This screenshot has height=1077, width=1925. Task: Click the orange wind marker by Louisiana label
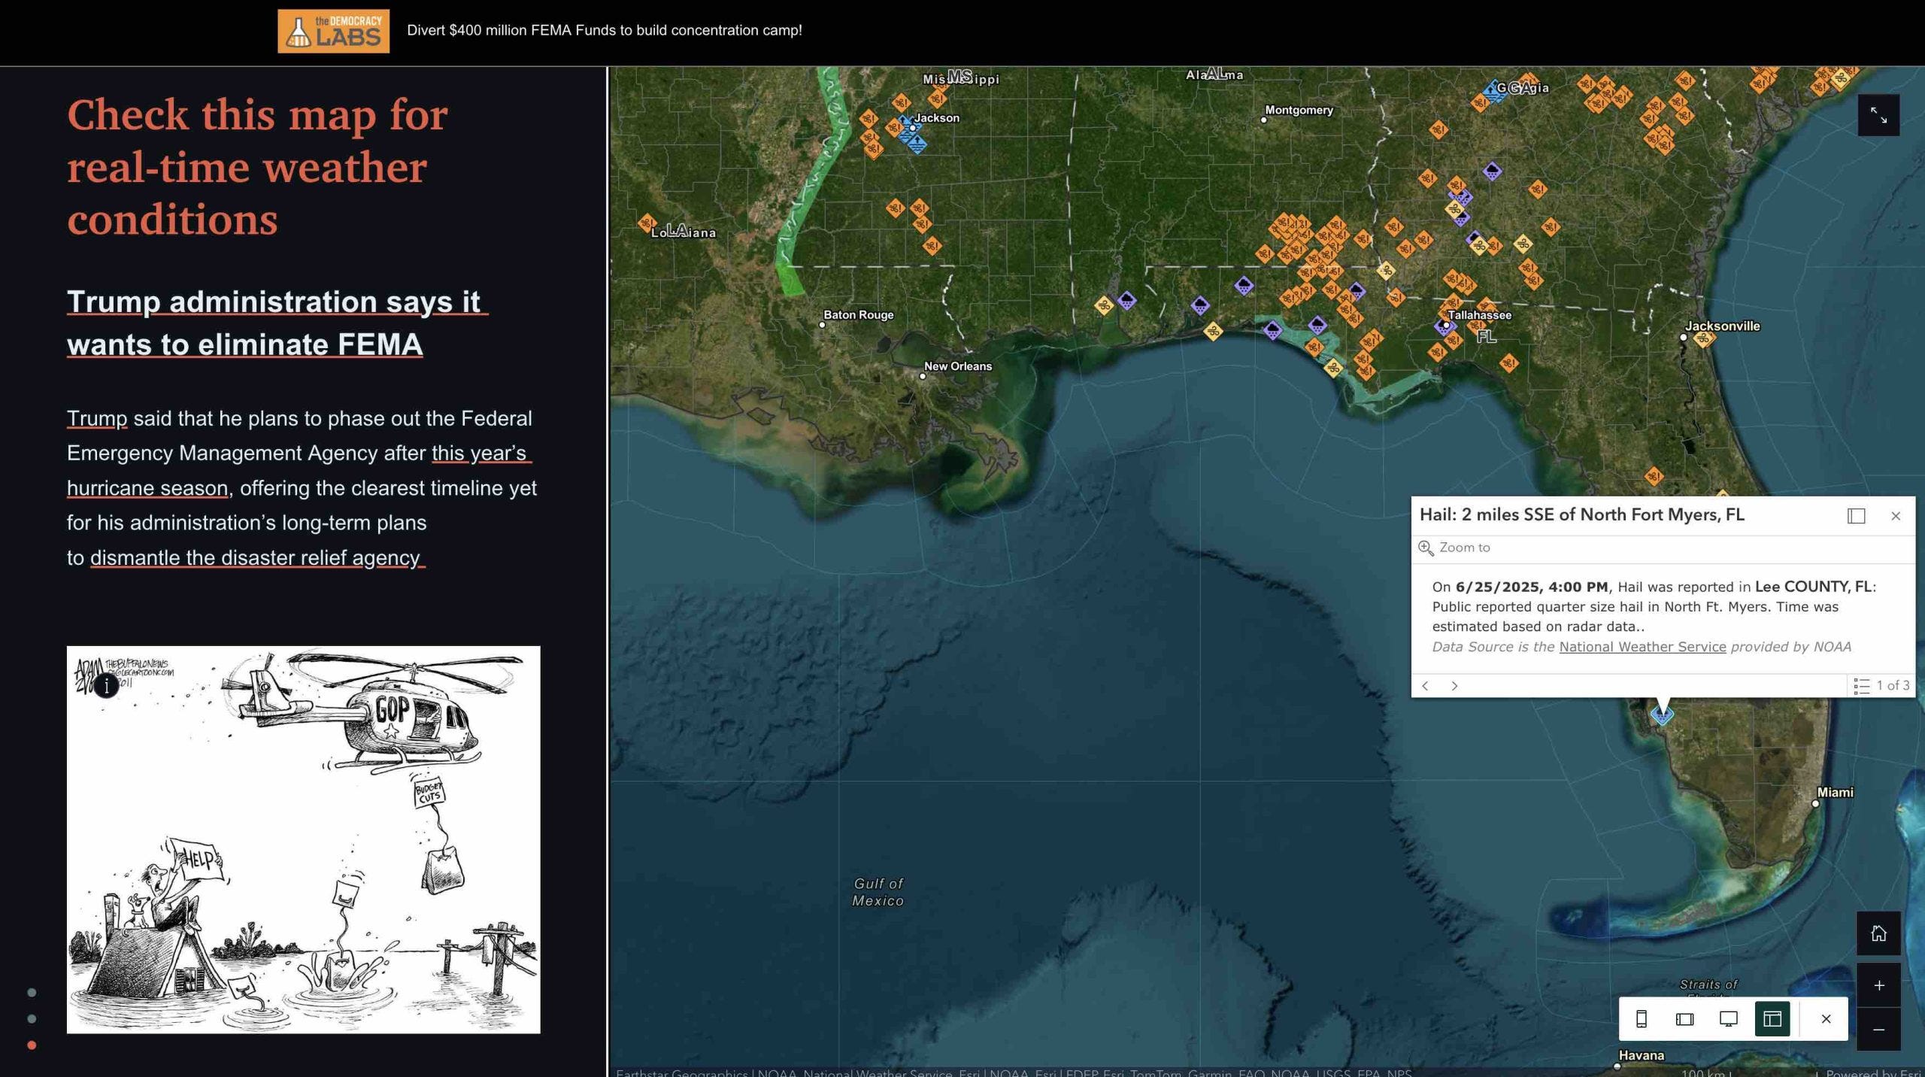tap(647, 223)
